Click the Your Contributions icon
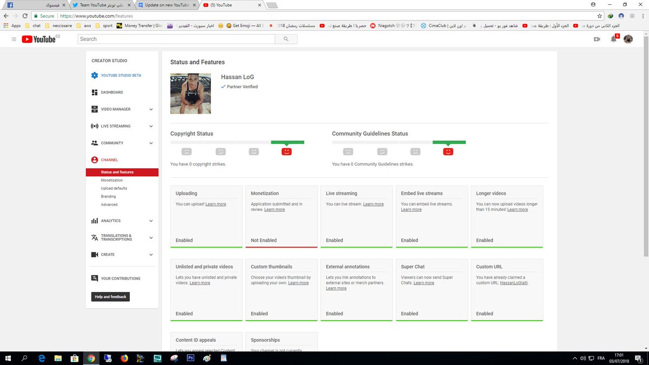 [x=95, y=278]
